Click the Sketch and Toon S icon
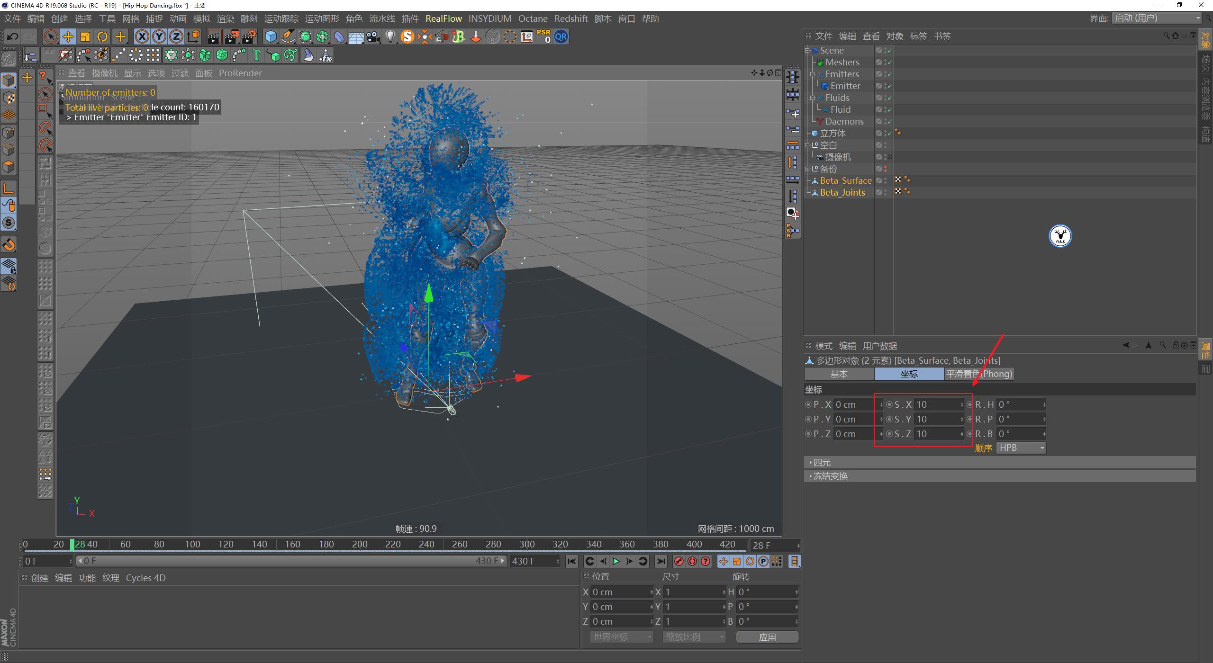The image size is (1213, 663). 407,36
